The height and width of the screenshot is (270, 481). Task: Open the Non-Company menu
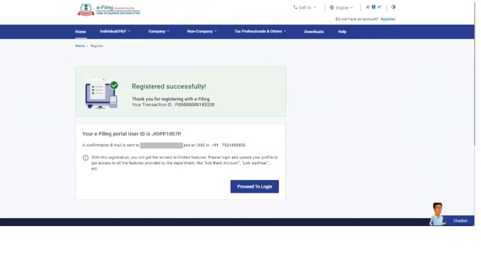click(x=202, y=31)
